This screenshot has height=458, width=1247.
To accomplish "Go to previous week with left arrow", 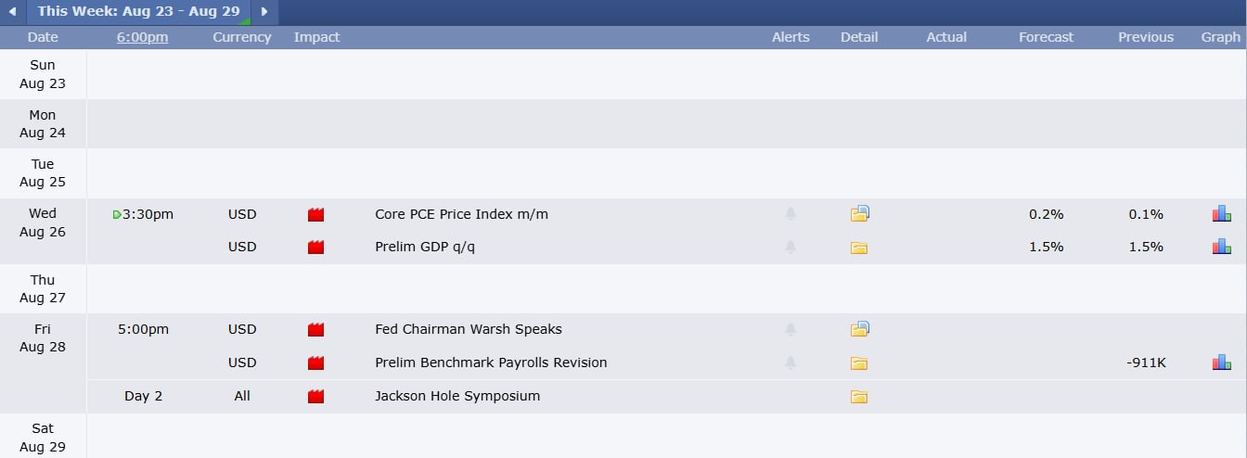I will tap(13, 12).
